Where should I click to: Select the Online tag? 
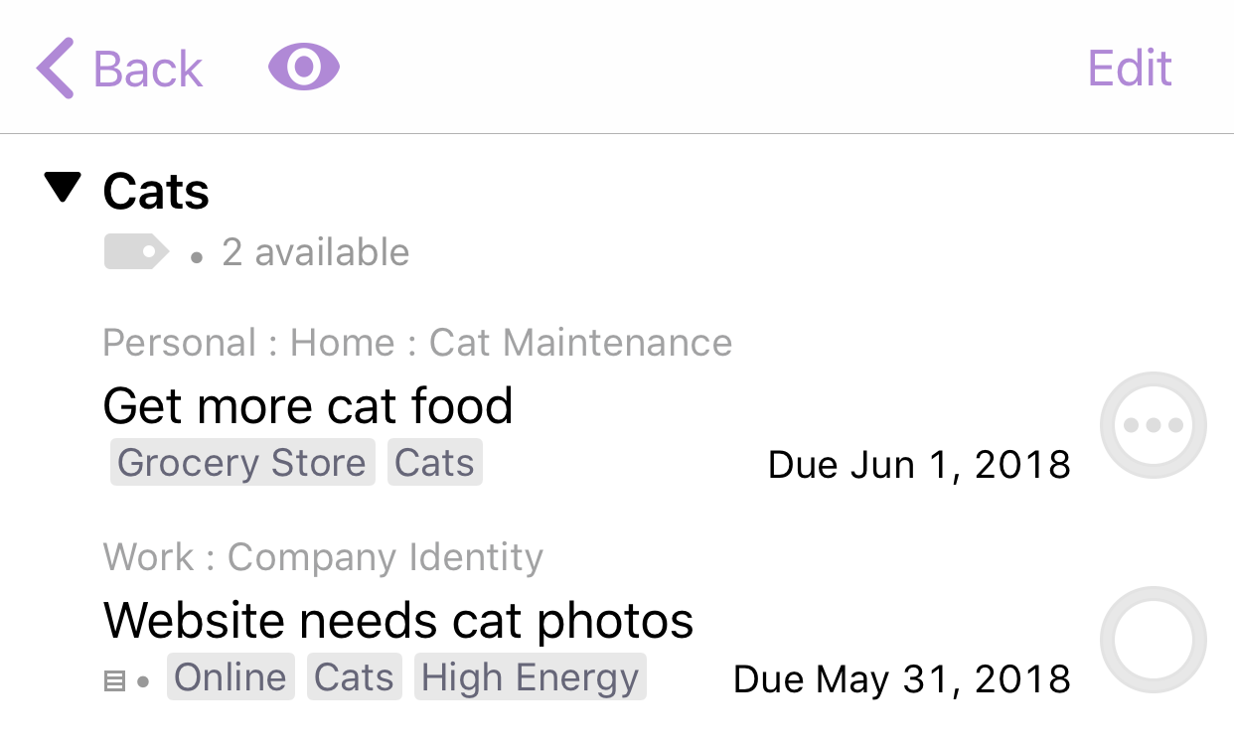coord(231,677)
